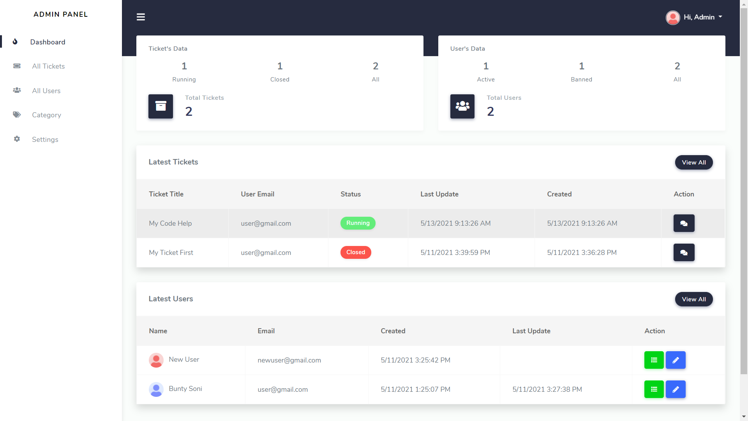Select Settings from the sidebar
Image resolution: width=748 pixels, height=421 pixels.
(45, 139)
